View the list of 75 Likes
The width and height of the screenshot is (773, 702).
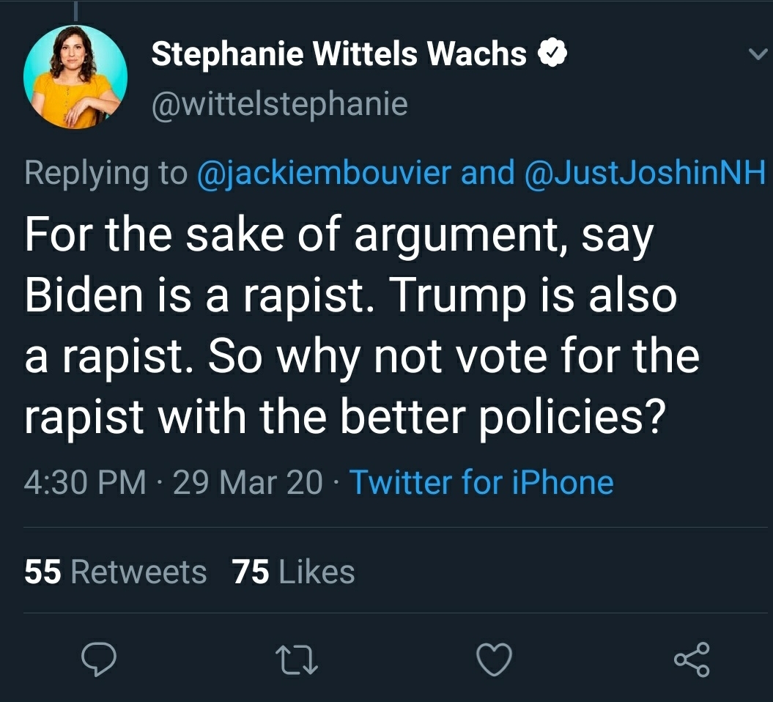click(x=294, y=572)
